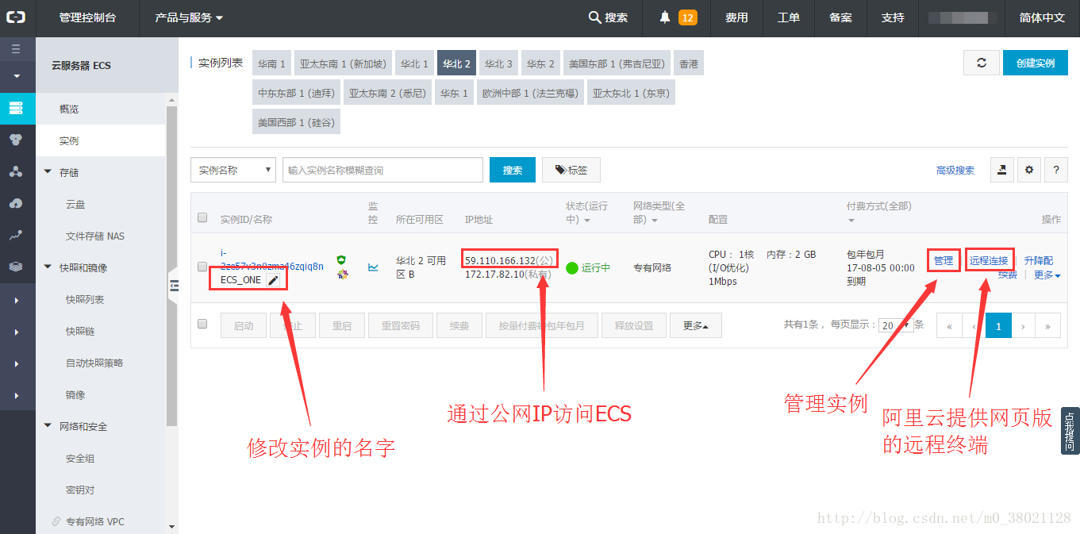Tick the checkbox for instance ECS_ONE
Image resolution: width=1080 pixels, height=534 pixels.
tap(202, 267)
